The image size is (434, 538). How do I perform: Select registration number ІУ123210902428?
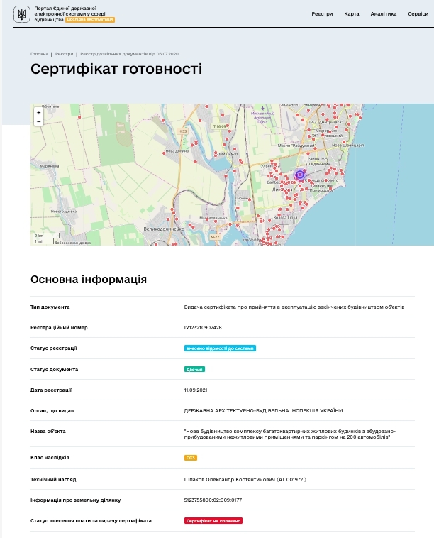tap(203, 328)
